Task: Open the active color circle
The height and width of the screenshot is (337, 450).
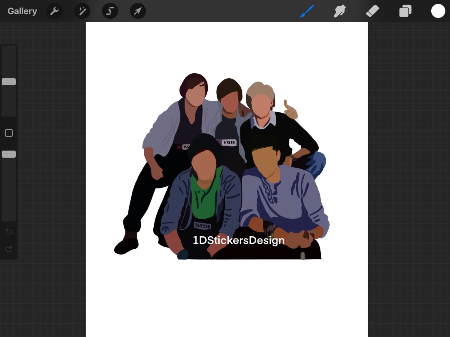Action: pos(438,11)
